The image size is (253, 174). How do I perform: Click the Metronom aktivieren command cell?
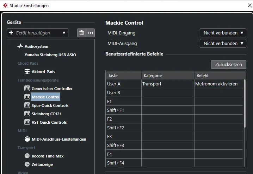pos(218,84)
